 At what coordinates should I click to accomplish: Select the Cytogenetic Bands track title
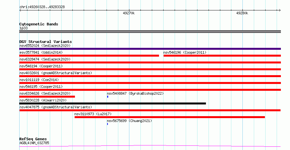tap(39, 24)
